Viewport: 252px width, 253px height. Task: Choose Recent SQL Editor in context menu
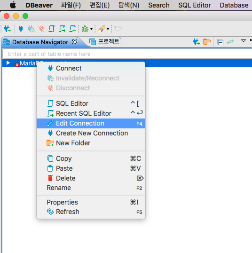pos(91,113)
